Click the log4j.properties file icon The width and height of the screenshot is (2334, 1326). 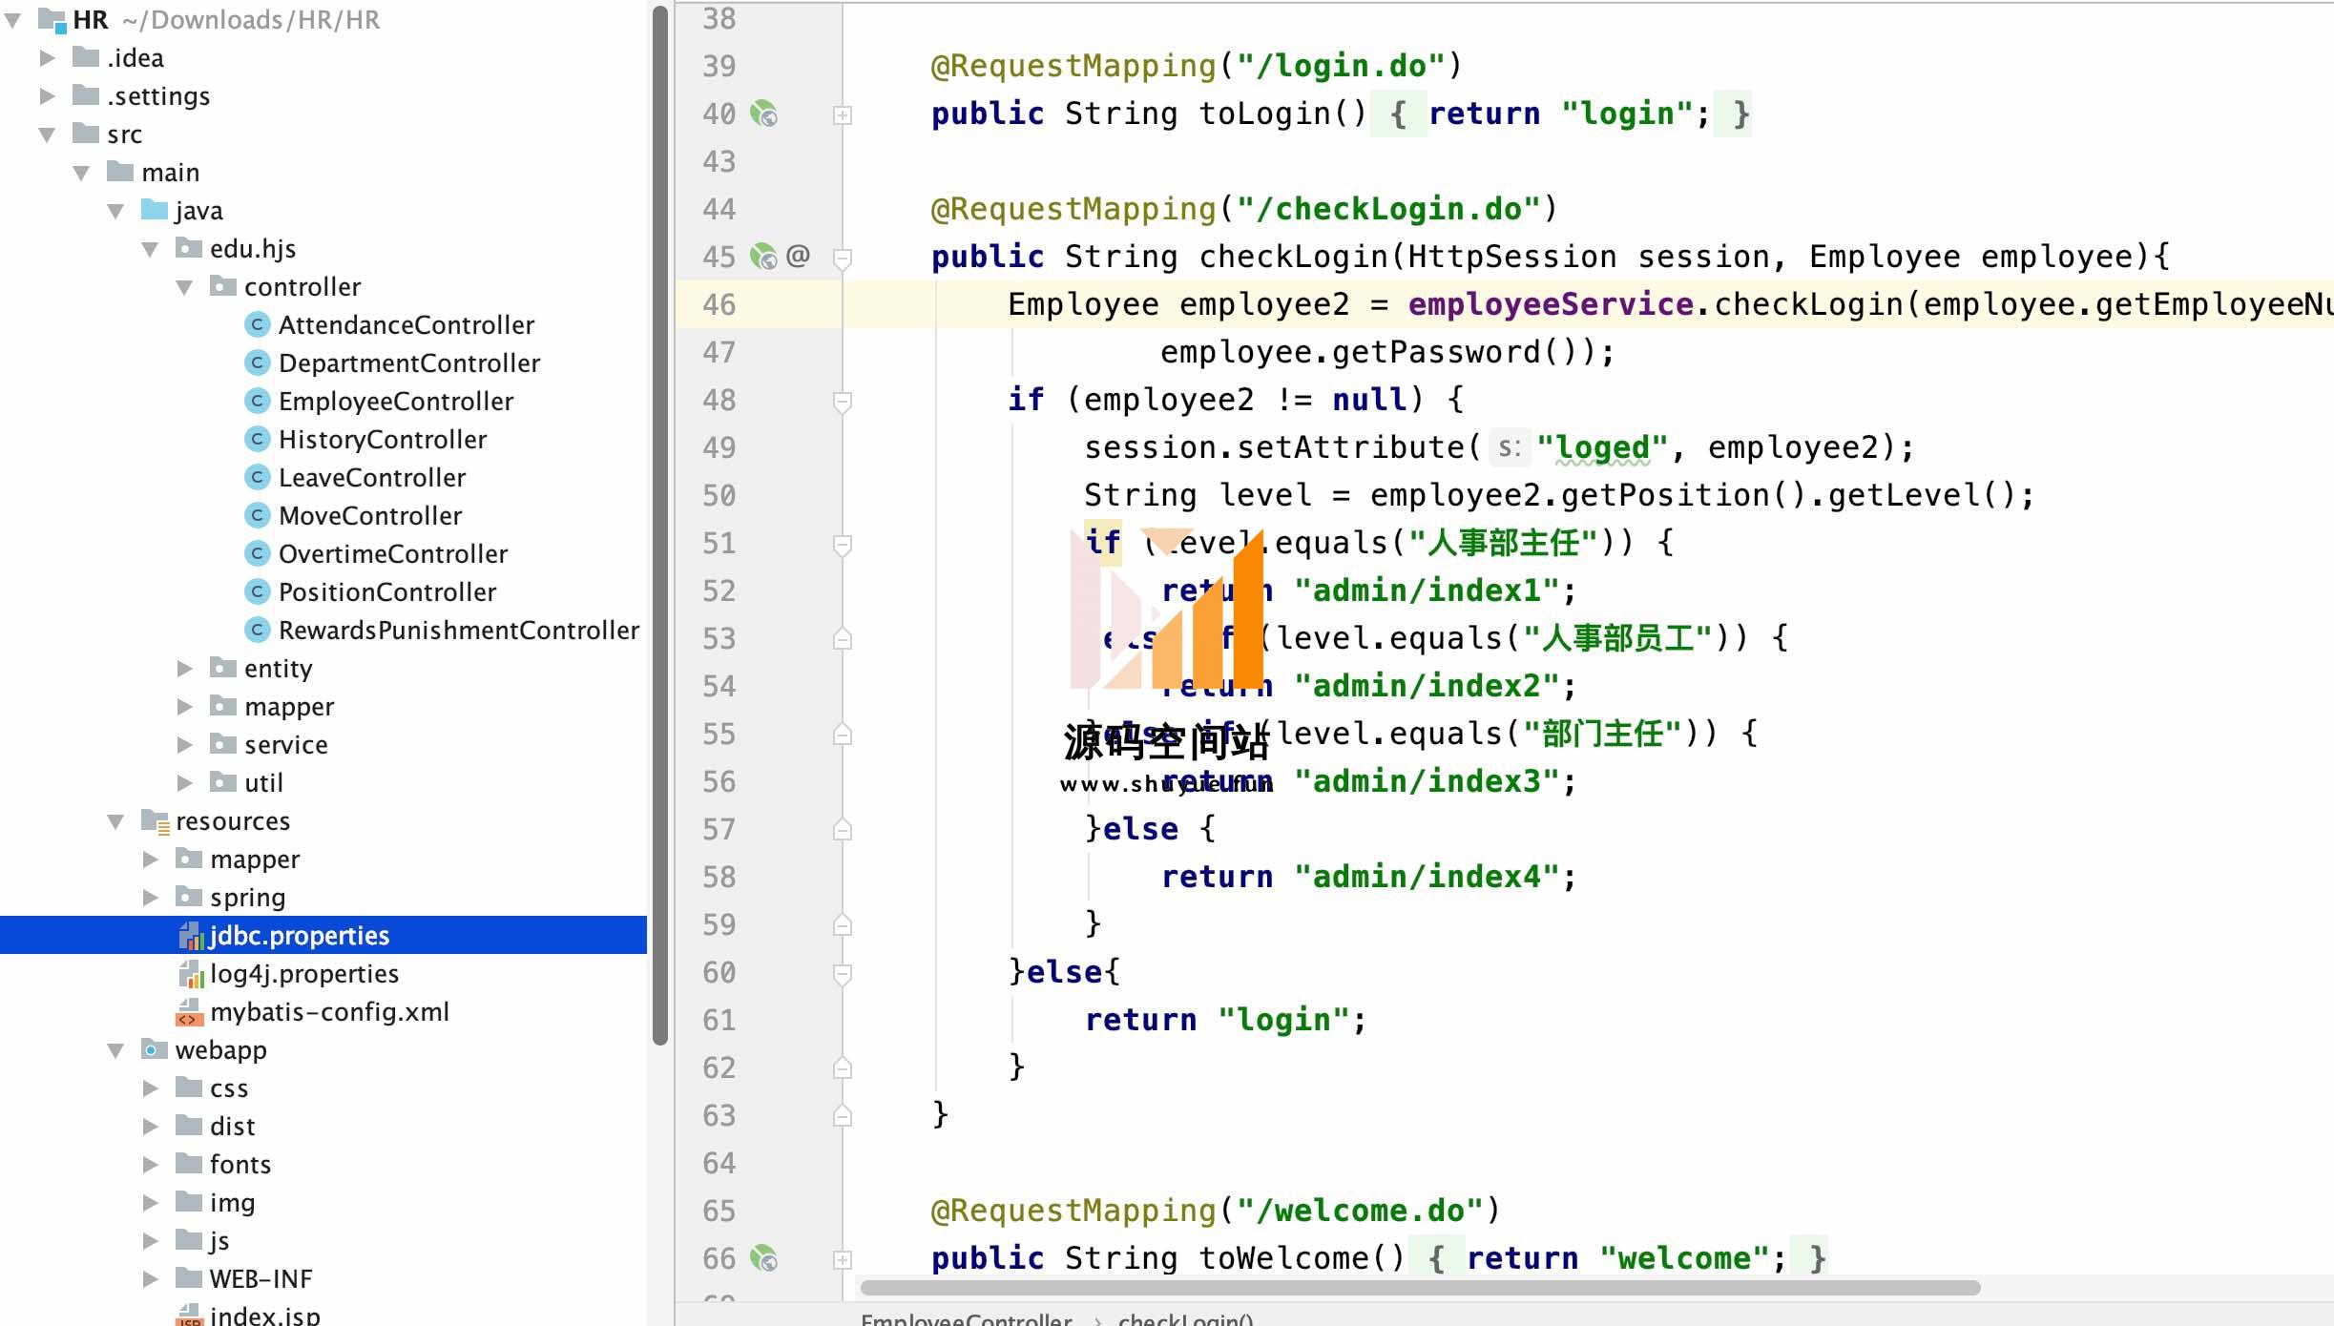click(191, 974)
